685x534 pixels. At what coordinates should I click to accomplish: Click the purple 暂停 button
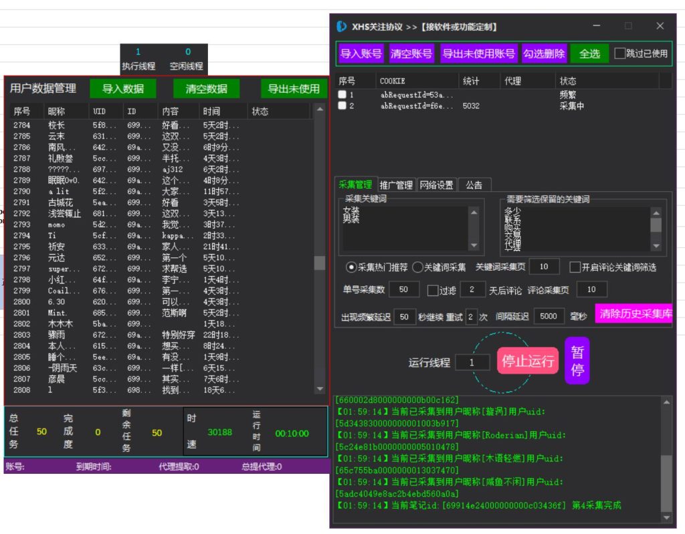577,360
